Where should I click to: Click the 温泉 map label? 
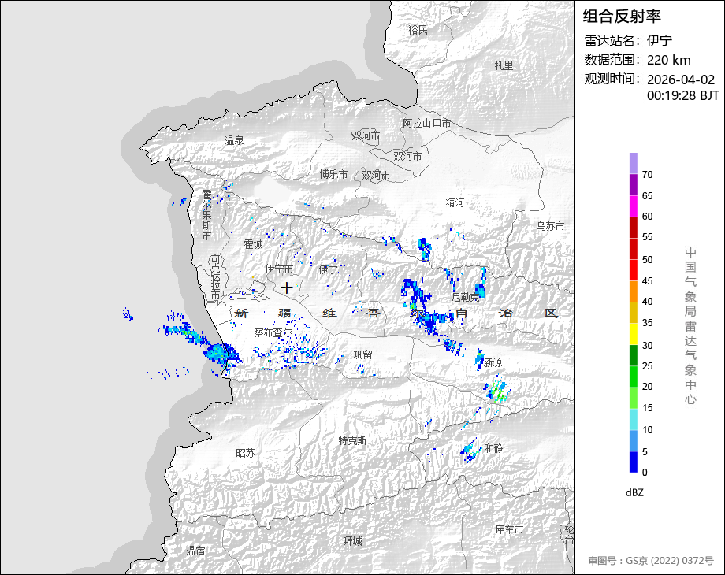click(234, 140)
